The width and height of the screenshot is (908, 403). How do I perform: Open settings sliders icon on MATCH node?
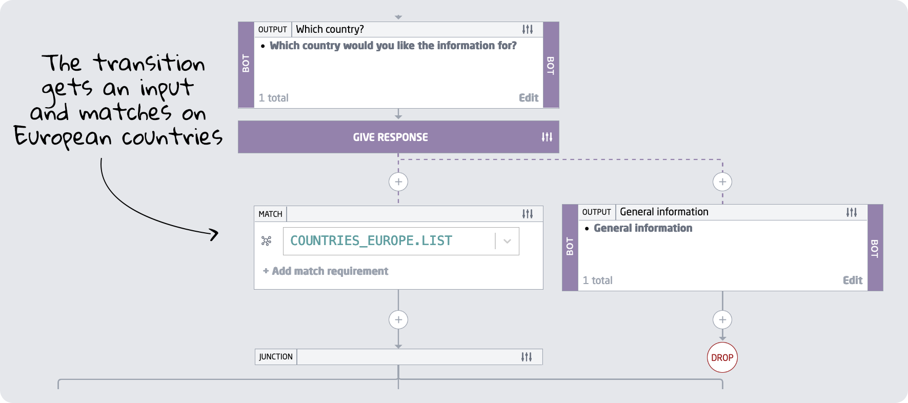528,214
